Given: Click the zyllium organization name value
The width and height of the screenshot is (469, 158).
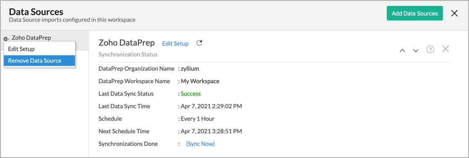Looking at the screenshot, I should [190, 69].
